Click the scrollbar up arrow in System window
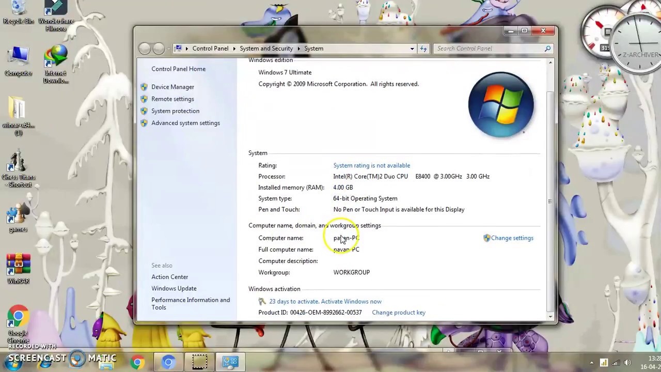 (550, 63)
